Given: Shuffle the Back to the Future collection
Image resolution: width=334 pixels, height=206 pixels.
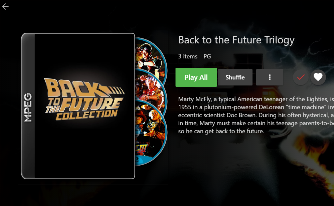Looking at the screenshot, I should coord(235,77).
